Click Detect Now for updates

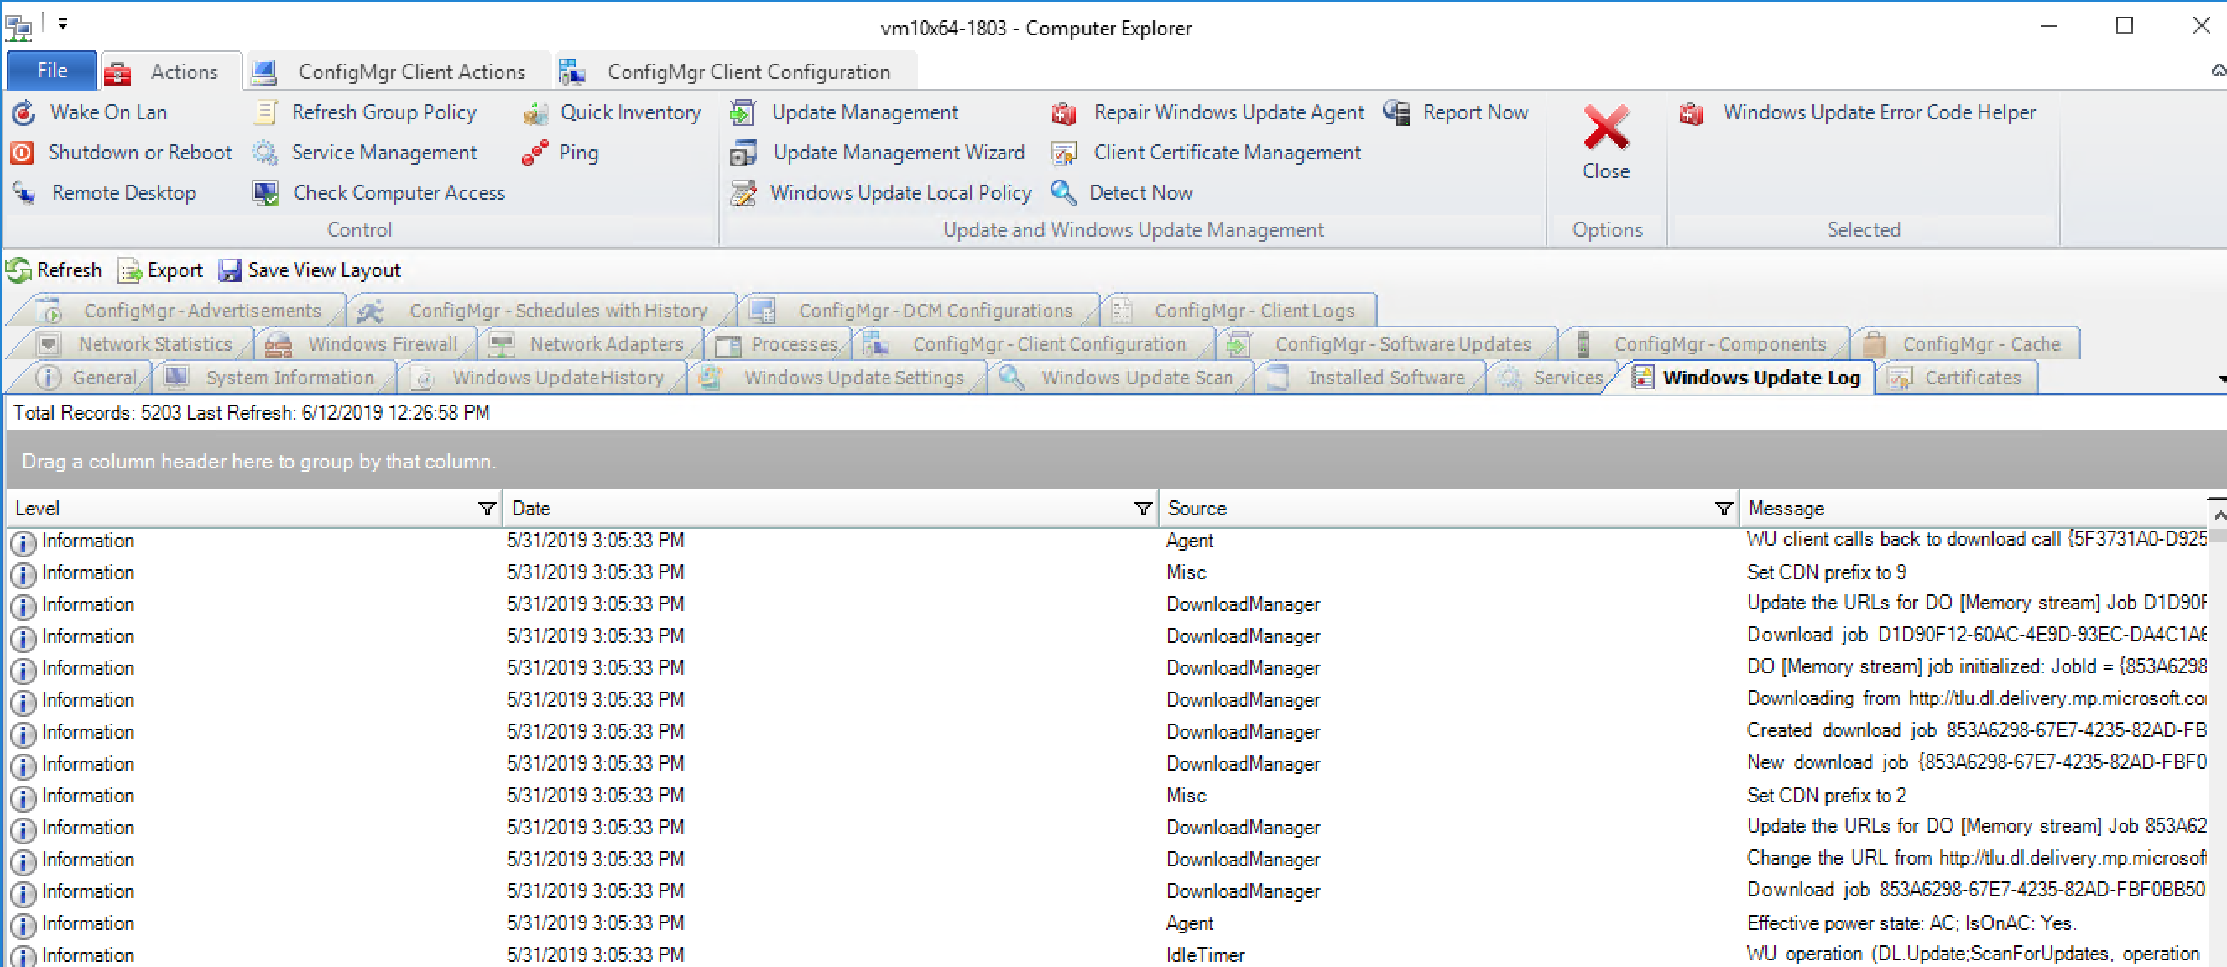click(1140, 192)
